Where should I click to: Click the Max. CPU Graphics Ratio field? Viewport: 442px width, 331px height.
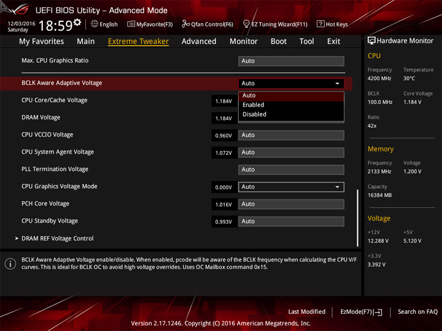[x=291, y=61]
